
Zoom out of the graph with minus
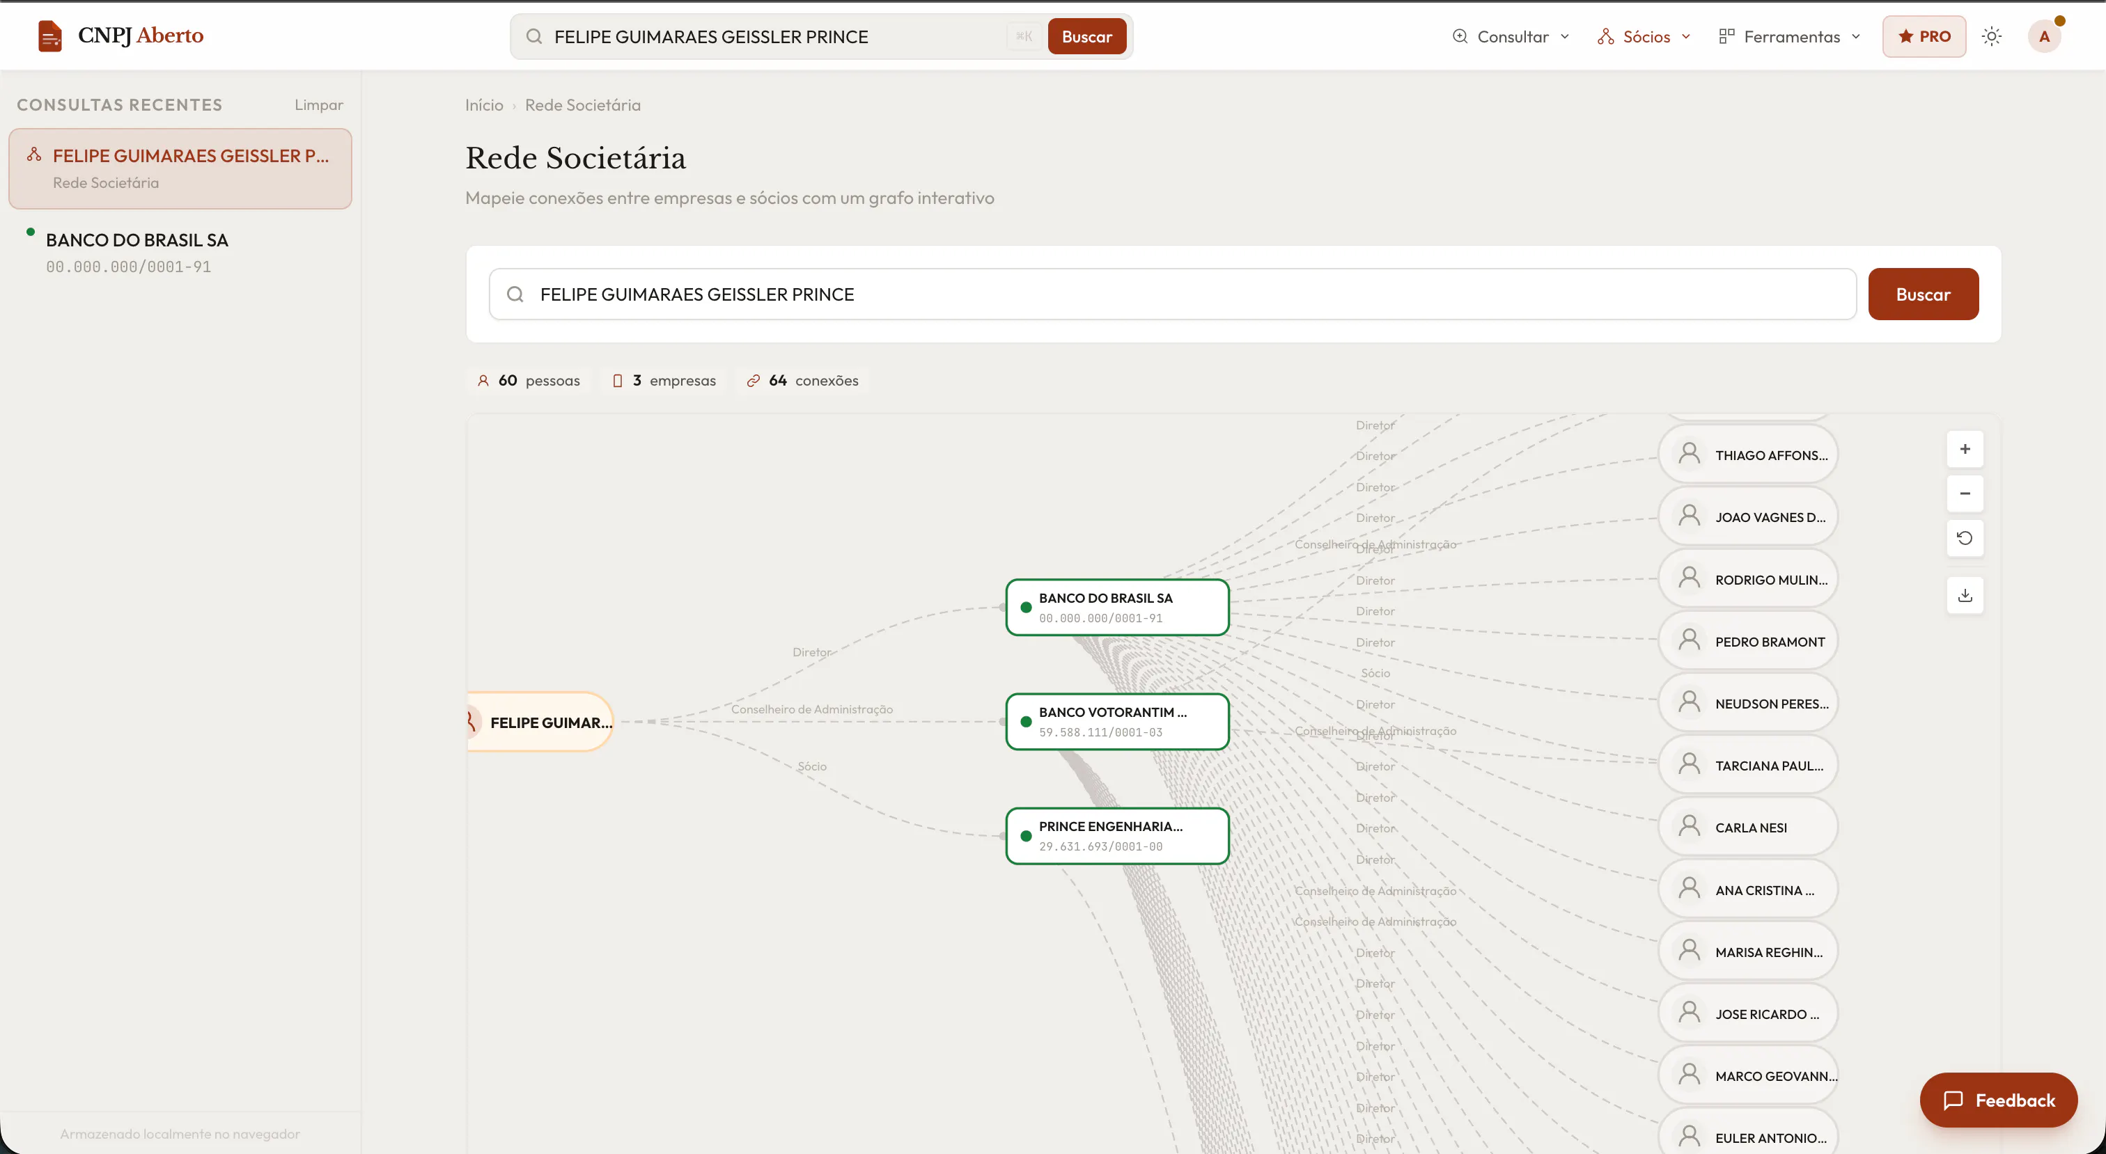1965,493
